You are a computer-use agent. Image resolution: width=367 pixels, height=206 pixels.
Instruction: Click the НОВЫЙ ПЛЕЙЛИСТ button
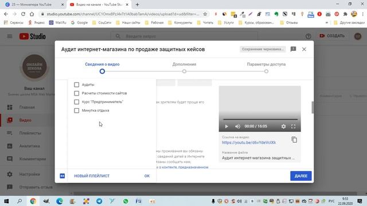[92, 176]
